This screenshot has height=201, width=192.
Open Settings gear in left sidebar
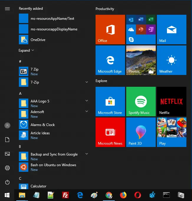tap(7, 168)
